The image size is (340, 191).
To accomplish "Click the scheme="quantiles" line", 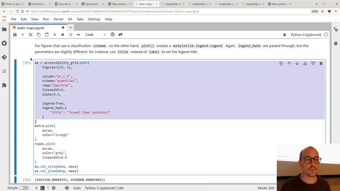I will pyautogui.click(x=60, y=81).
